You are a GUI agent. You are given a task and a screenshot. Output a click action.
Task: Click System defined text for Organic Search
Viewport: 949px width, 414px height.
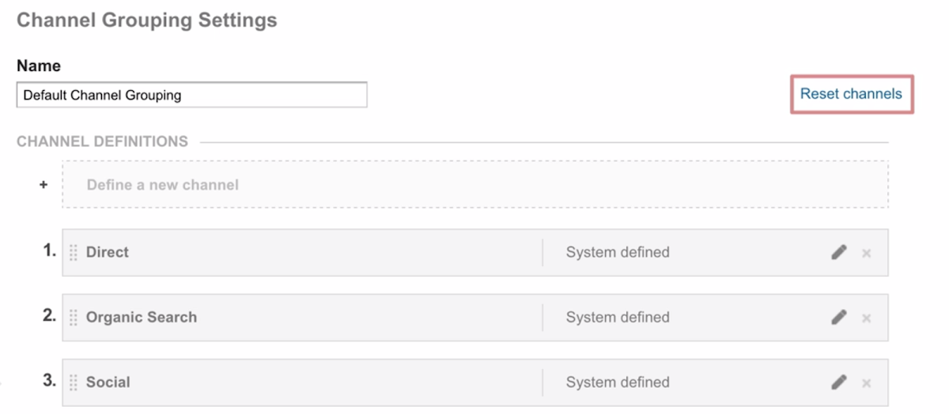click(x=618, y=318)
